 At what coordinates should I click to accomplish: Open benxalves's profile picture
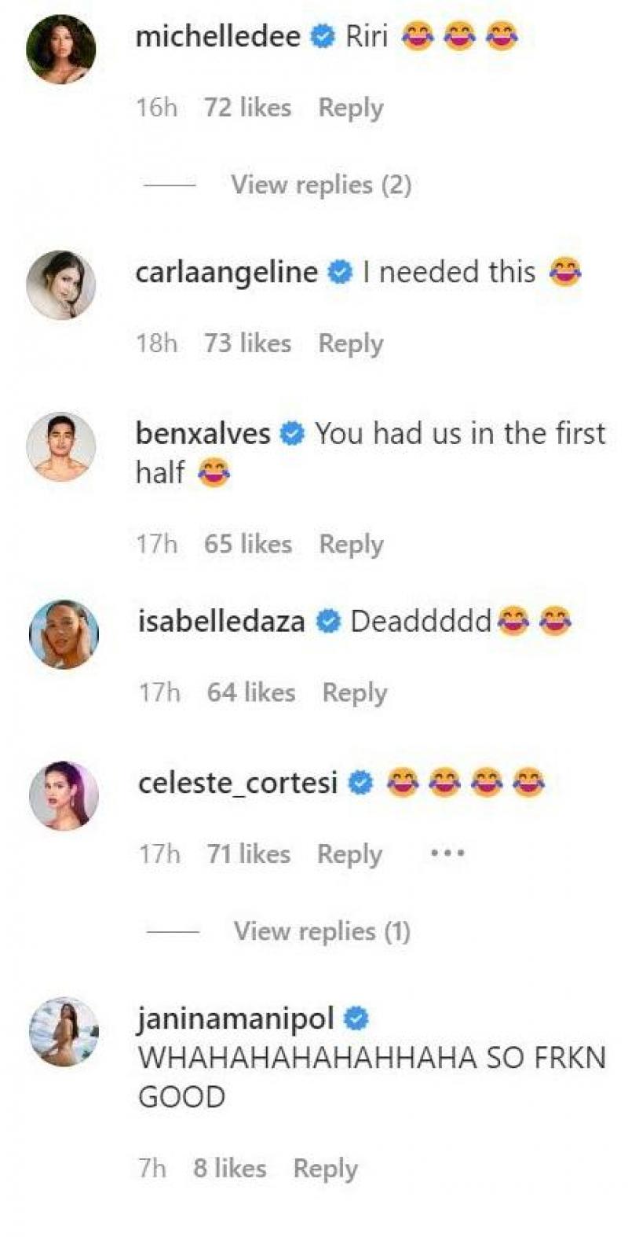pos(61,446)
